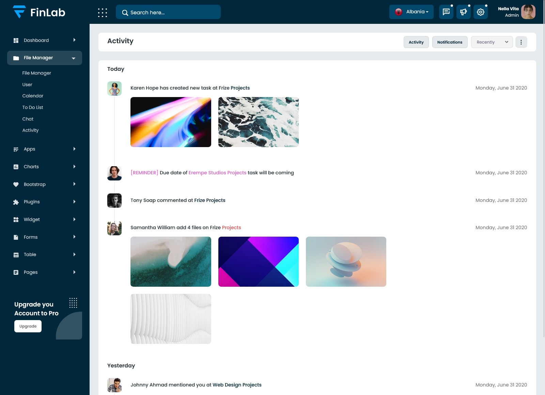Viewport: 545px width, 395px height.
Task: Click the Dashboard sidebar icon
Action: (16, 41)
